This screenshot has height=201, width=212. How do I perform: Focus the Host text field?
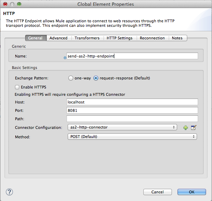coord(132,102)
